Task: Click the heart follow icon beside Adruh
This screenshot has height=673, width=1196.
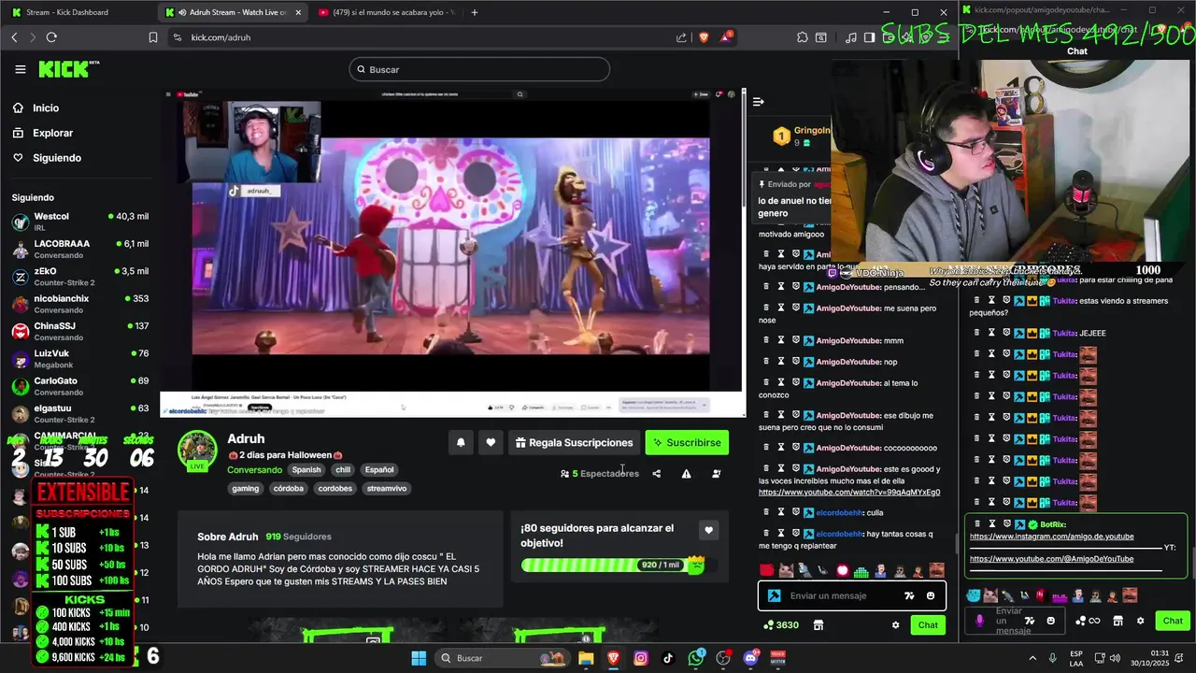Action: tap(491, 443)
